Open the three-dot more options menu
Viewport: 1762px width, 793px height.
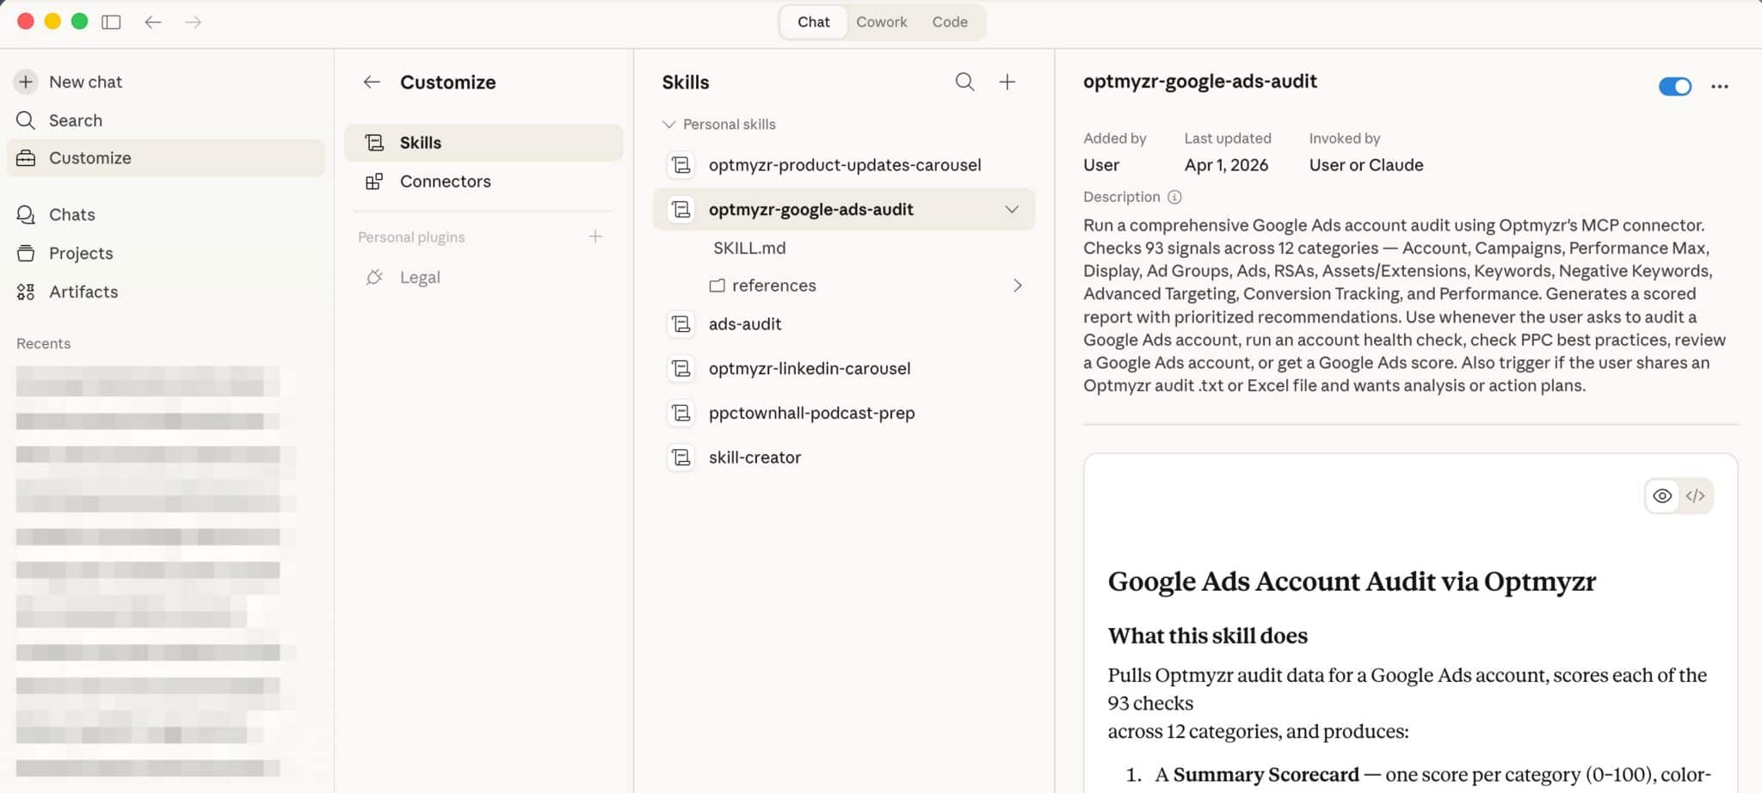(x=1720, y=86)
